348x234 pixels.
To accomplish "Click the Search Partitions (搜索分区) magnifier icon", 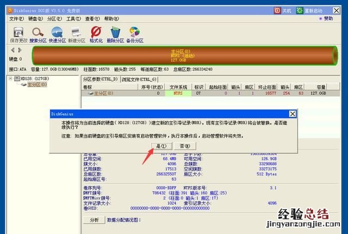I will tap(38, 34).
